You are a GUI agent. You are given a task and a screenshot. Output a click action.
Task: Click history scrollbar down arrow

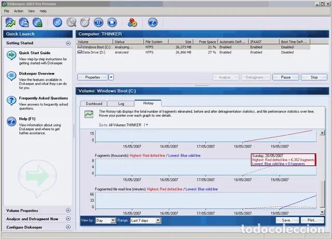click(x=322, y=212)
